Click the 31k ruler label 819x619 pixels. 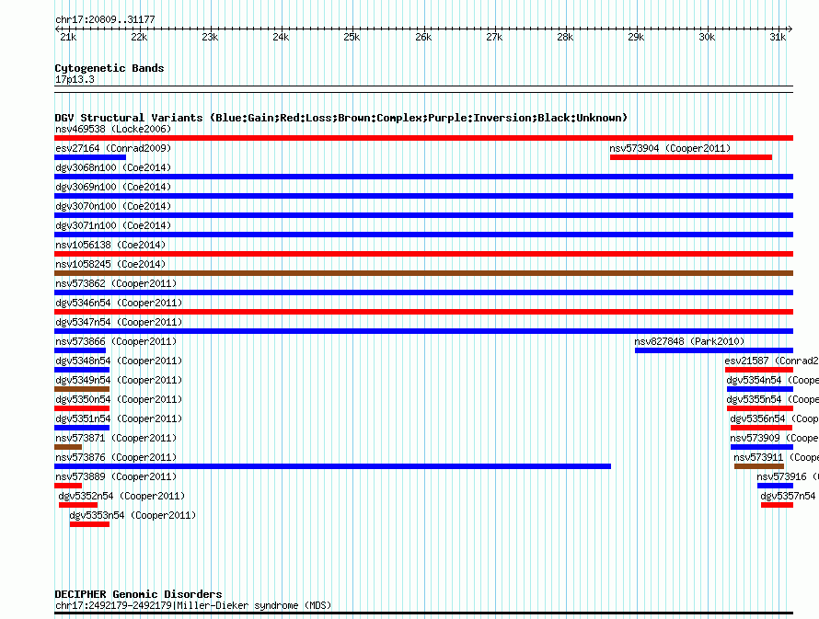pyautogui.click(x=778, y=37)
